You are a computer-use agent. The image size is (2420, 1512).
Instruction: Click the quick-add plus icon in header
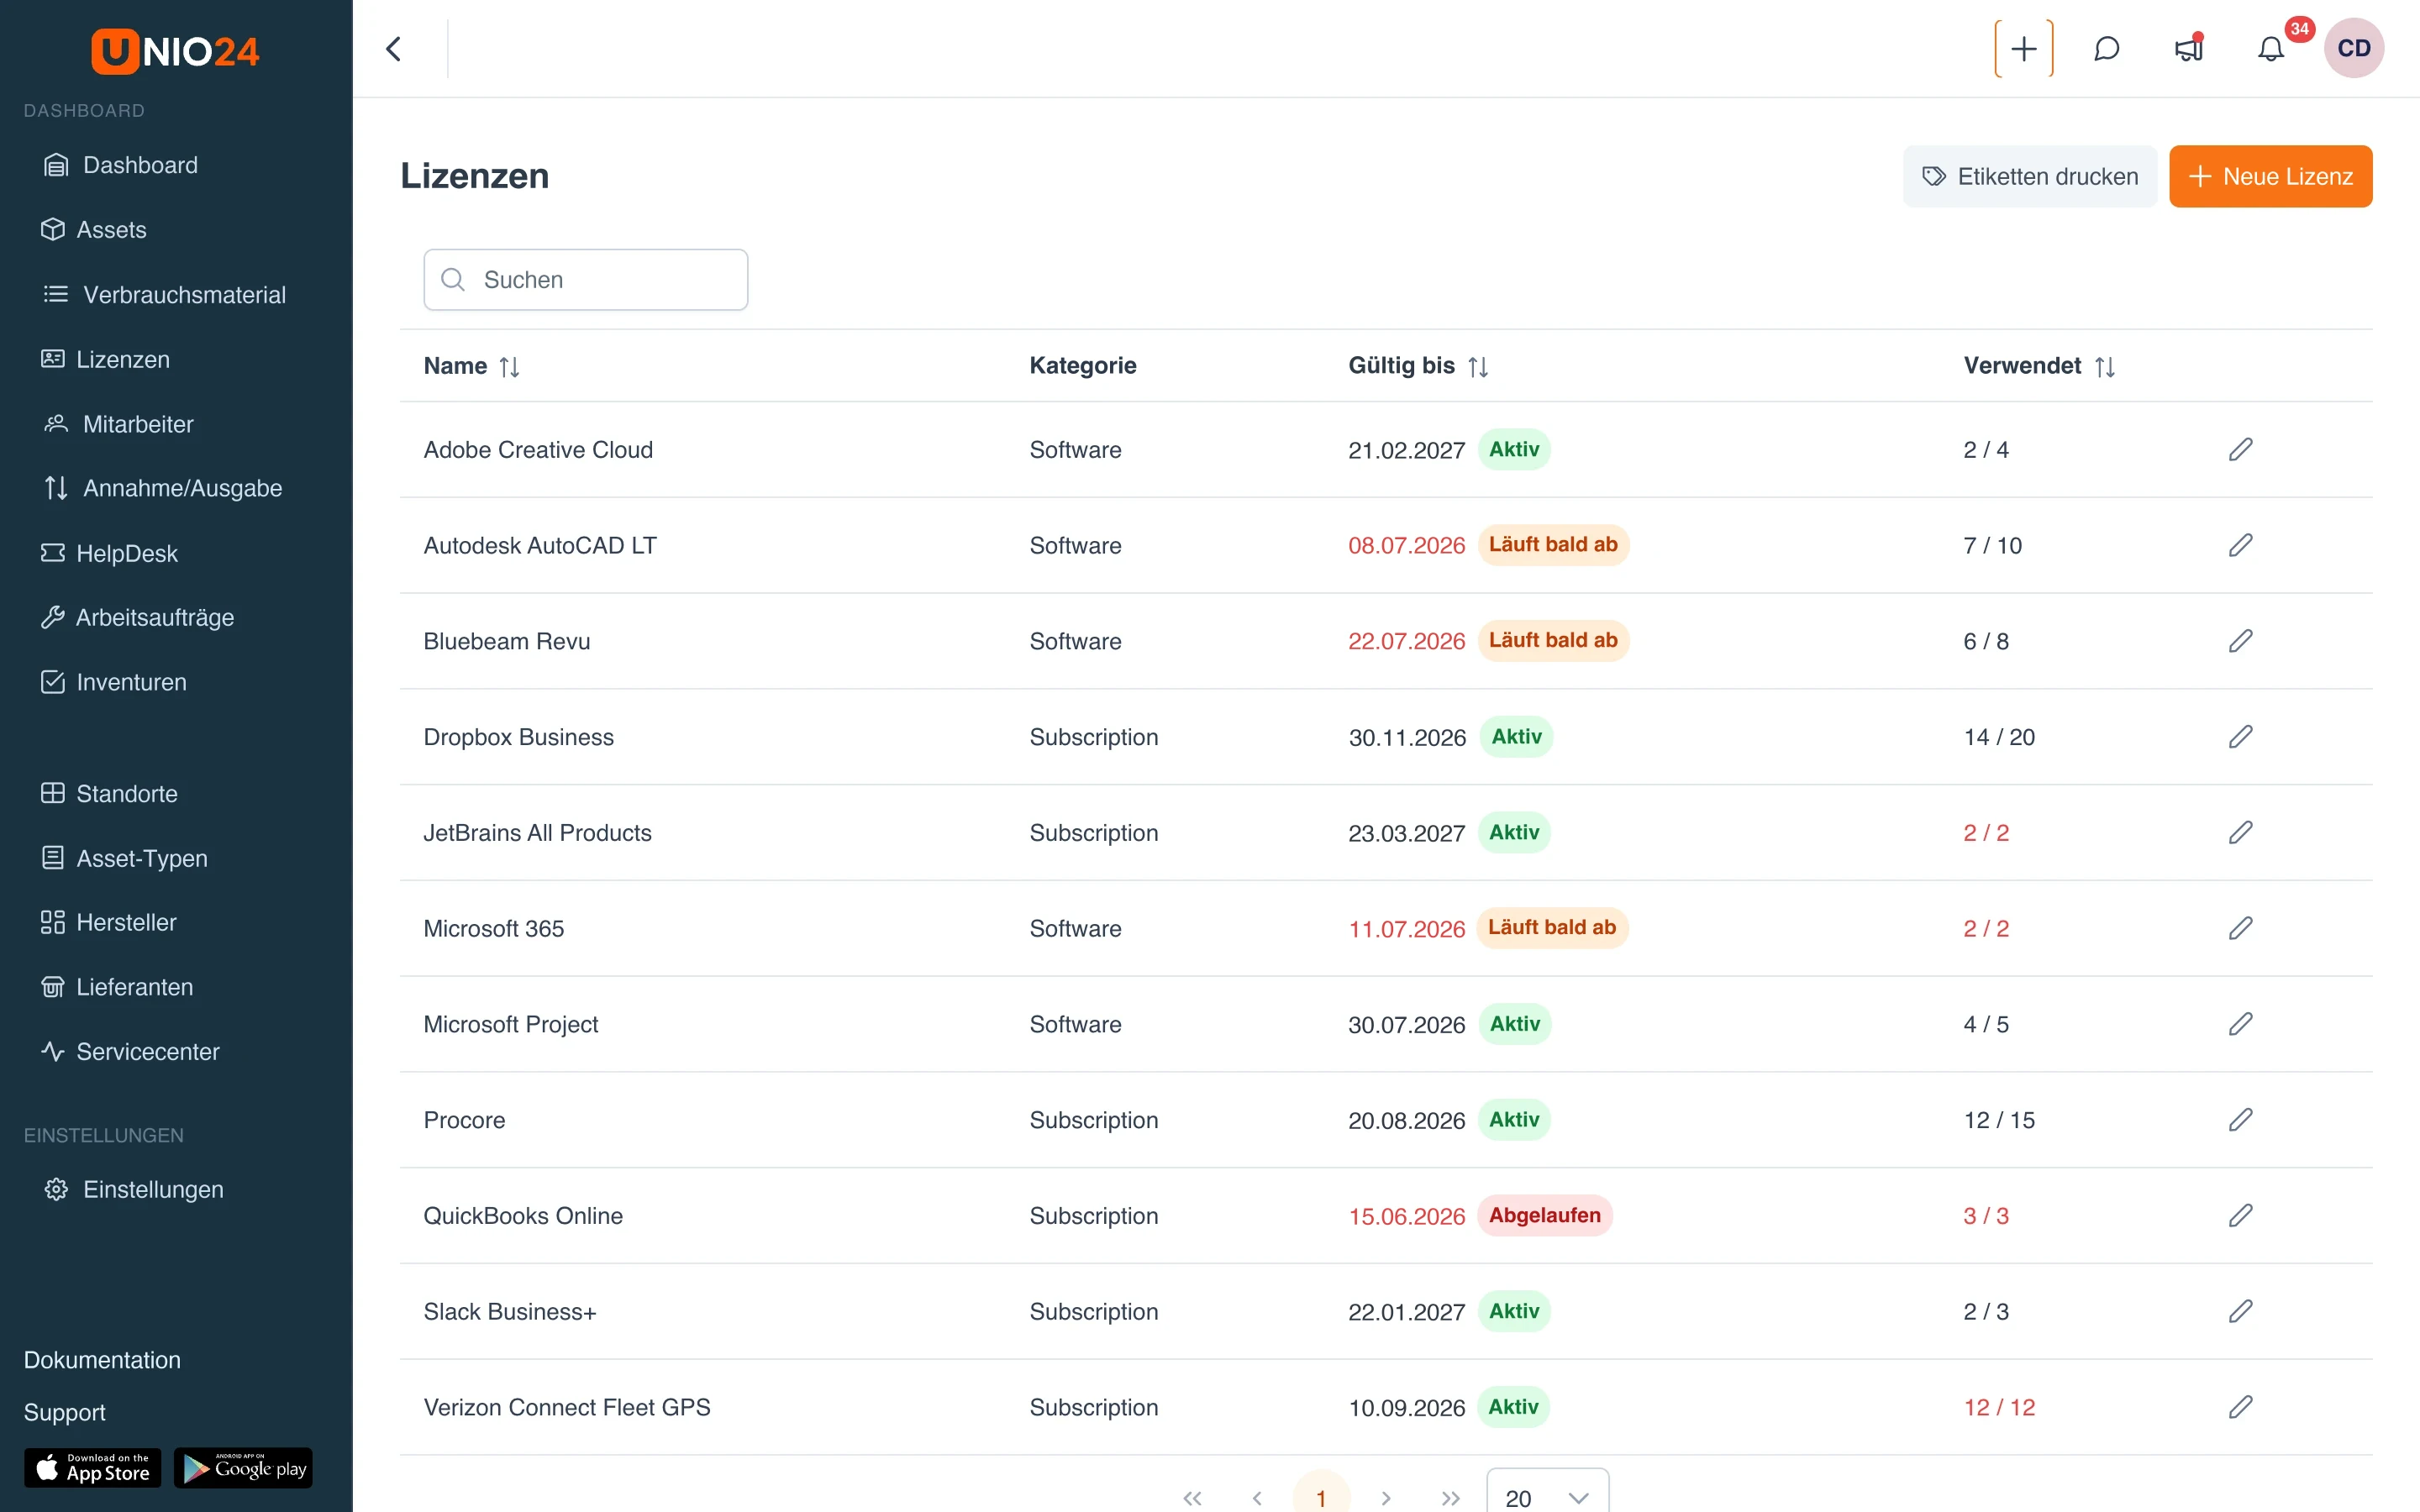2024,48
